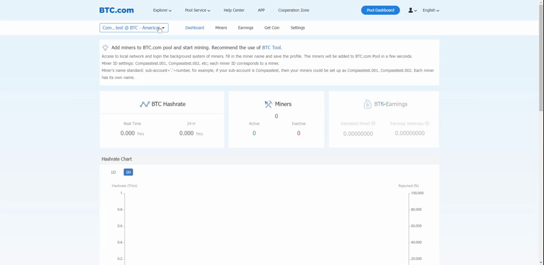Click the Inactive miners count

299,133
